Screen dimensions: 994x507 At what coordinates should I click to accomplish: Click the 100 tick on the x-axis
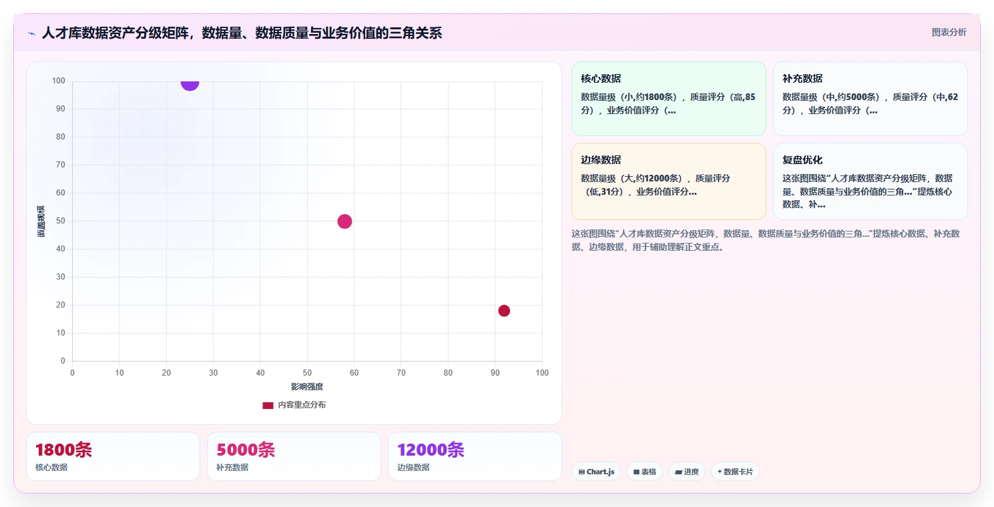click(542, 373)
